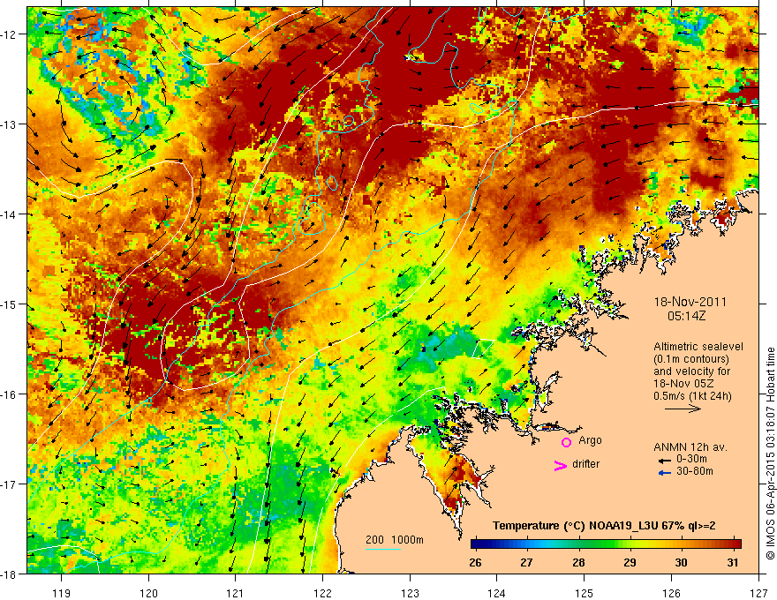Click the colorbar tick label 27
This screenshot has height=600, width=777.
[526, 562]
